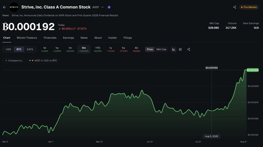The image size is (263, 147).
Task: Select BTC currency display
Action: 19,49
